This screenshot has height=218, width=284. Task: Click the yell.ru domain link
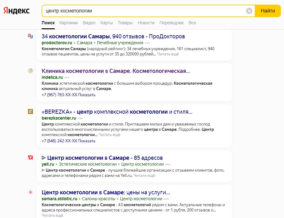pyautogui.click(x=48, y=164)
